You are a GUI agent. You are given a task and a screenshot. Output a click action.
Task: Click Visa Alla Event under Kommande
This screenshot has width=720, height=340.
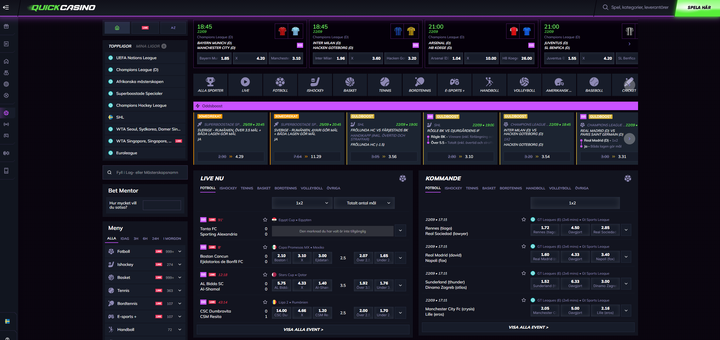tap(528, 327)
